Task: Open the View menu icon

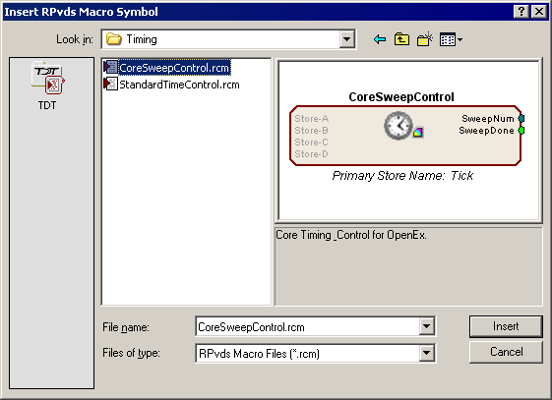Action: [451, 39]
